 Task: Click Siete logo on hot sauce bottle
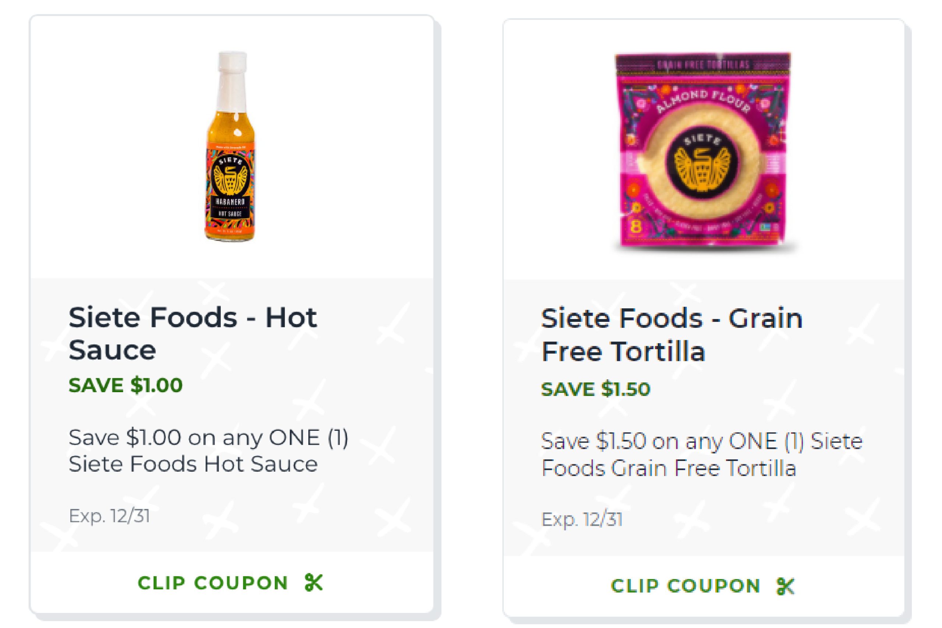pos(230,175)
